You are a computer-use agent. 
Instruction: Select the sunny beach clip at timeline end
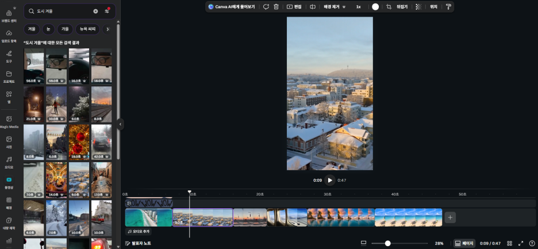[x=408, y=217]
